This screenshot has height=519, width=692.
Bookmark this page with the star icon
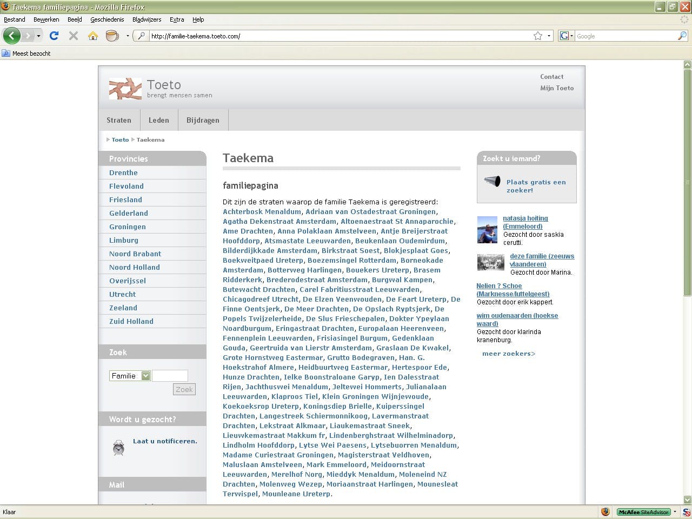pyautogui.click(x=538, y=36)
